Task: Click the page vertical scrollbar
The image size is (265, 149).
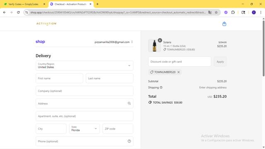Action: (263, 48)
